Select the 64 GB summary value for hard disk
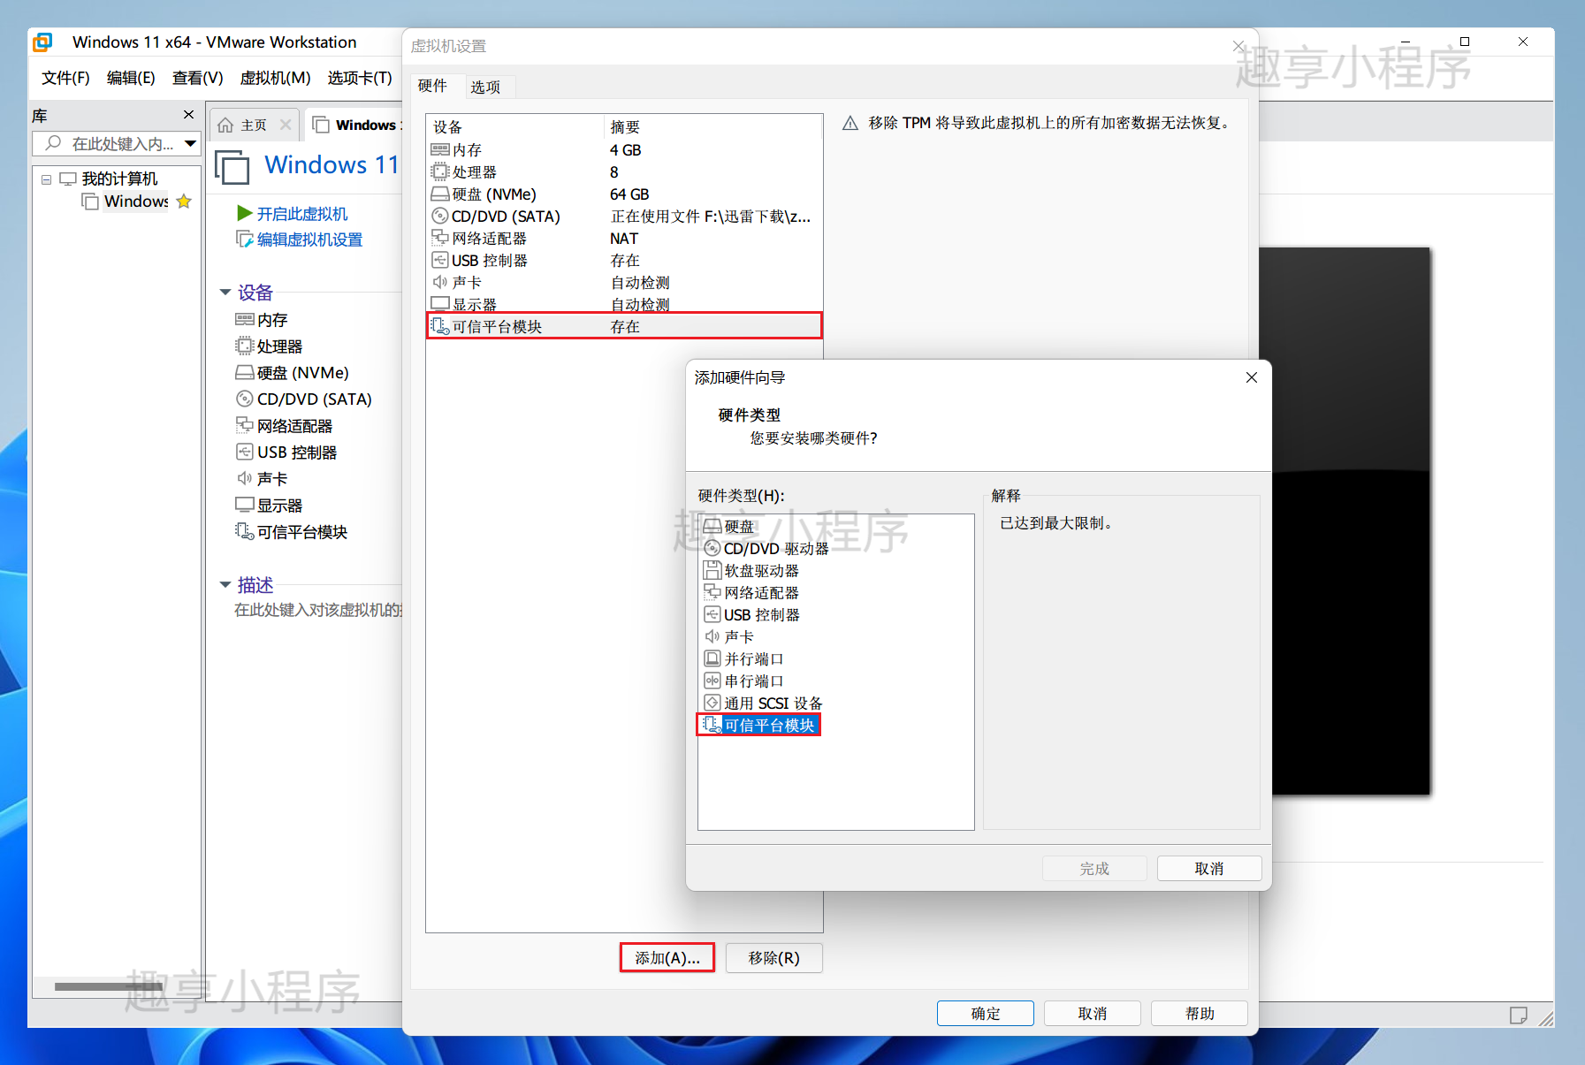 point(629,194)
